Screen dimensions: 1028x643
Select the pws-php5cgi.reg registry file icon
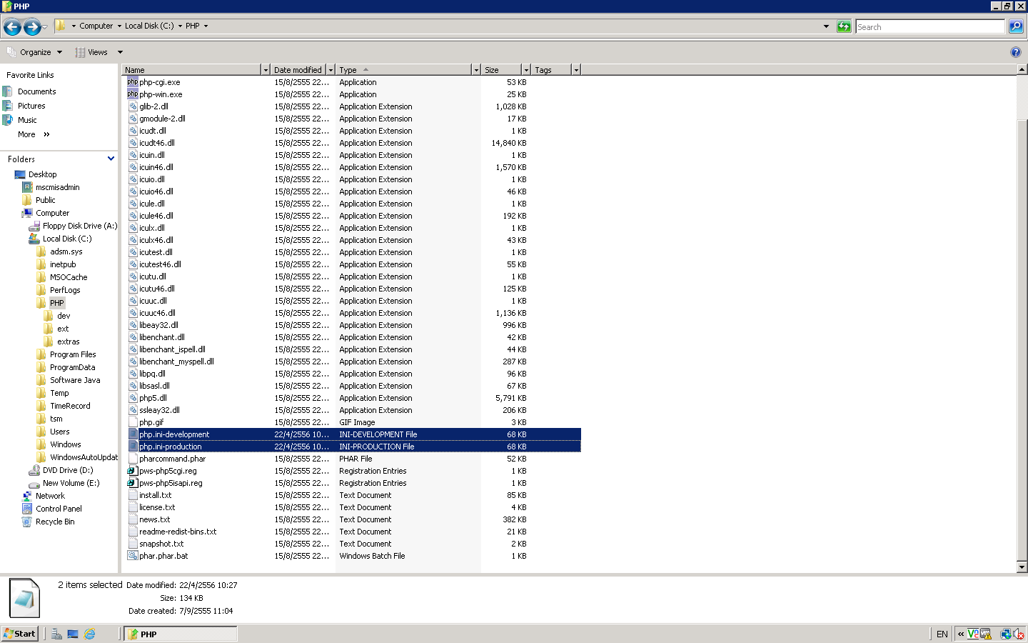[x=132, y=471]
